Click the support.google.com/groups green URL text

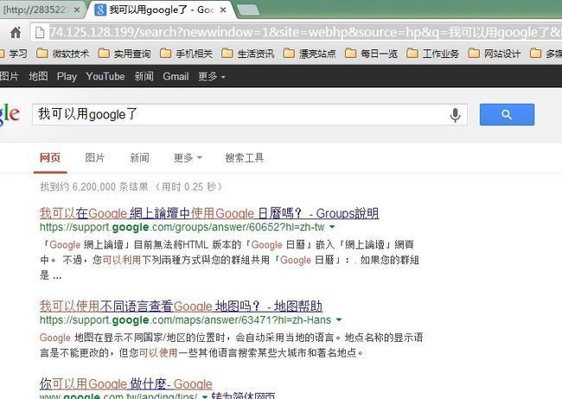point(182,227)
